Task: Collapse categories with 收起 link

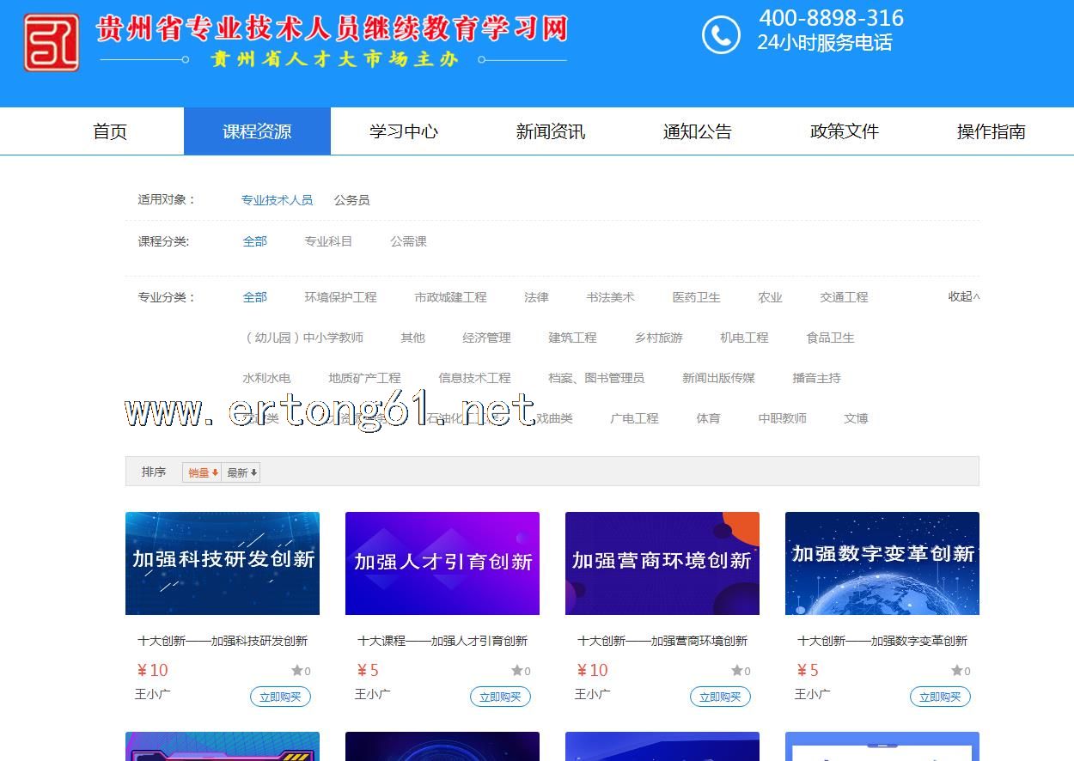Action: pos(963,296)
